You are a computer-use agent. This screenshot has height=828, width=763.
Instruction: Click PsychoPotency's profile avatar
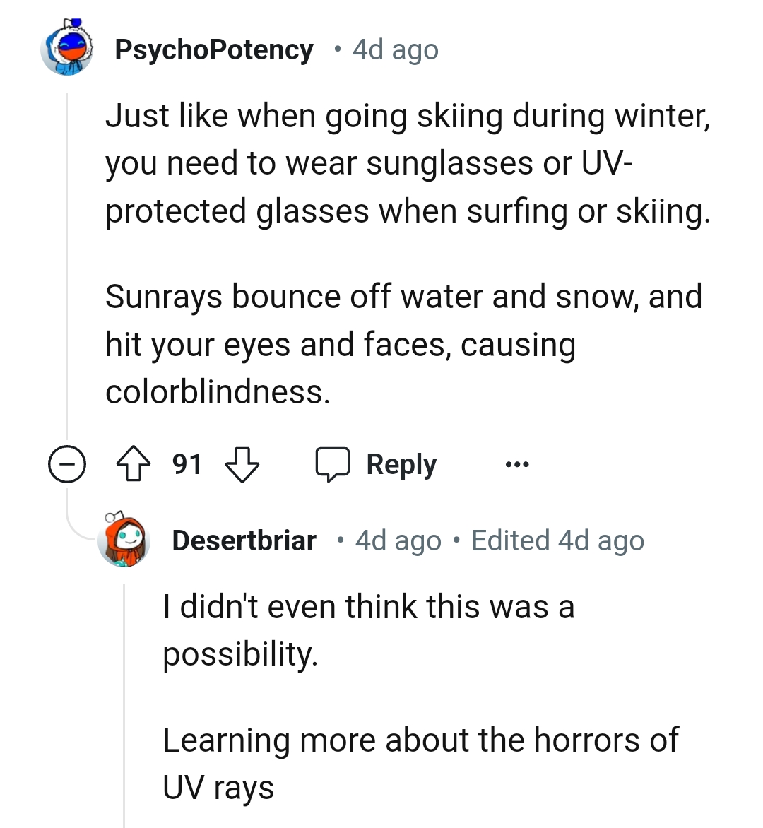coord(69,49)
